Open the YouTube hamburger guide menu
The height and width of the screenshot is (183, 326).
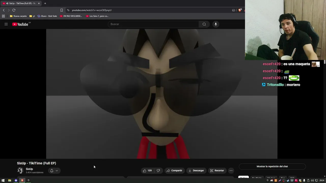[x=6, y=24]
